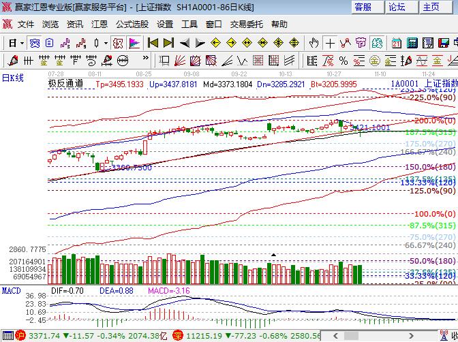Open the candlestick chart type dropdown arrow

106,43
